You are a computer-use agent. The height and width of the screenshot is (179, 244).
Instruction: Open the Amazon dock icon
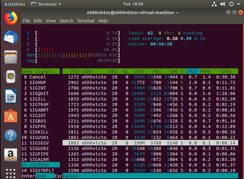click(11, 155)
